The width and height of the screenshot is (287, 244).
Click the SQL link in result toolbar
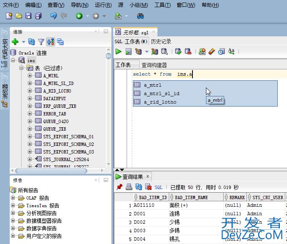click(159, 187)
